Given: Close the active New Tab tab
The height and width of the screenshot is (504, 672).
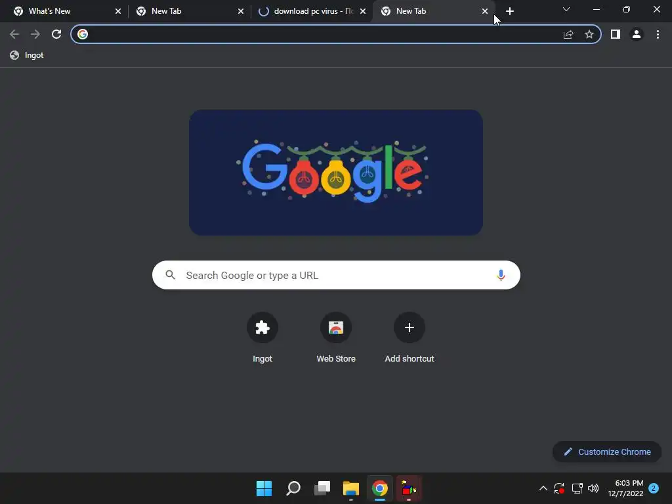Looking at the screenshot, I should pos(485,11).
